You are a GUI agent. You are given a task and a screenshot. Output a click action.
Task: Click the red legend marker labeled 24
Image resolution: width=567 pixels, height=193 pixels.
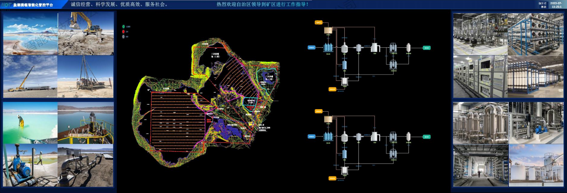click(123, 32)
